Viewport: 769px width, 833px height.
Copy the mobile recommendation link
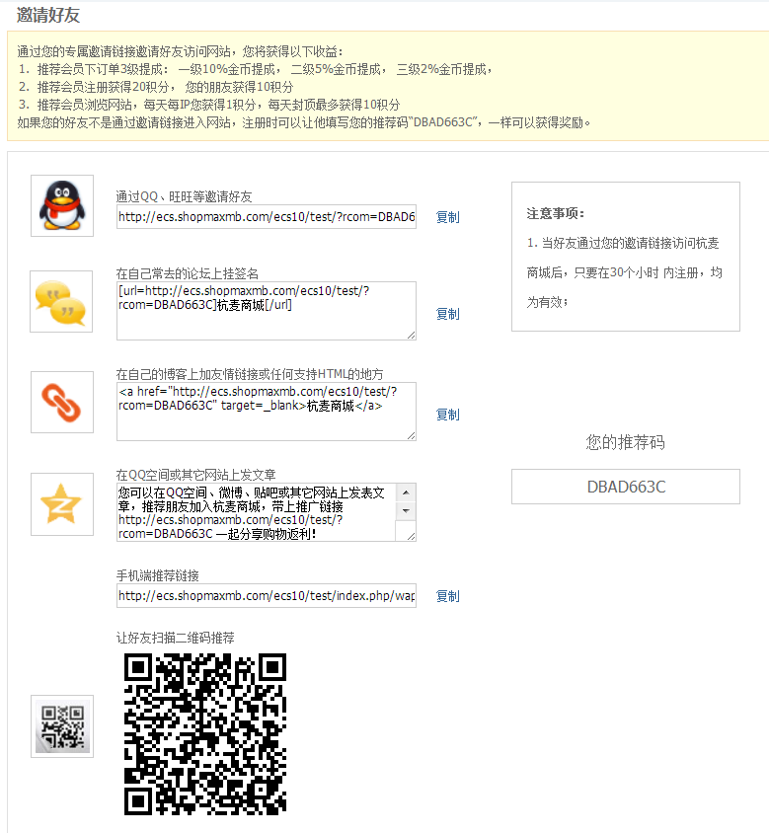pyautogui.click(x=447, y=596)
